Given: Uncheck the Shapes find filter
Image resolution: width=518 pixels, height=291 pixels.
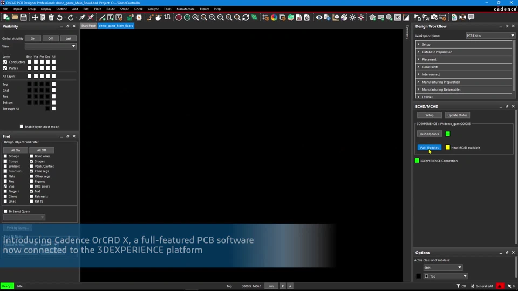Looking at the screenshot, I should [31, 161].
